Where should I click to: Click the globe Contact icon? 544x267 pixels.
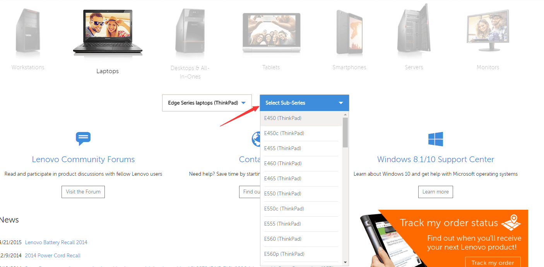(x=256, y=139)
